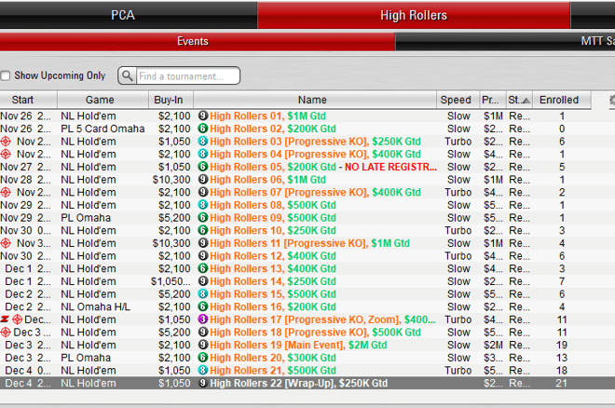Viewport: 615px width, 408px height.
Task: Click 8-max icon for High Rollers 08
Action: (x=203, y=205)
